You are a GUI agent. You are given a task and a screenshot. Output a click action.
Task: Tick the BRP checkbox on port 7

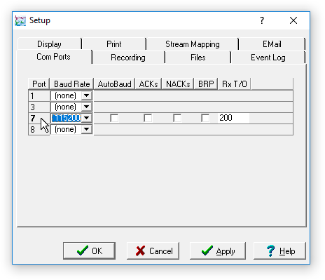[x=205, y=118]
